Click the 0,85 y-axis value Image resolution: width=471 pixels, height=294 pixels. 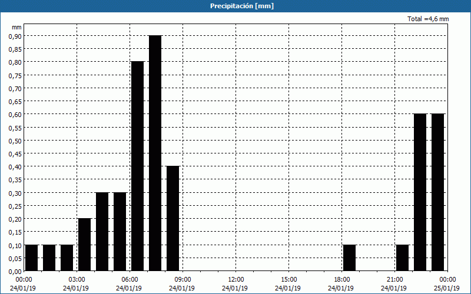pos(15,49)
